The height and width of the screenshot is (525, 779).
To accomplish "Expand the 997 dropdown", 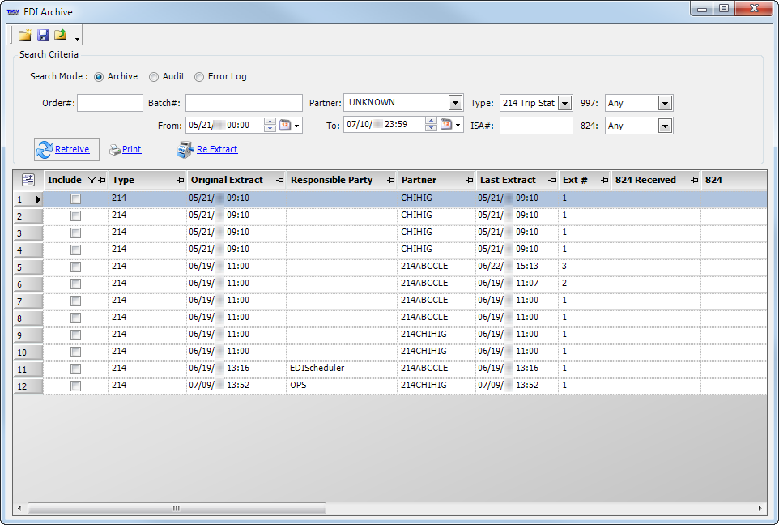I will (x=665, y=103).
